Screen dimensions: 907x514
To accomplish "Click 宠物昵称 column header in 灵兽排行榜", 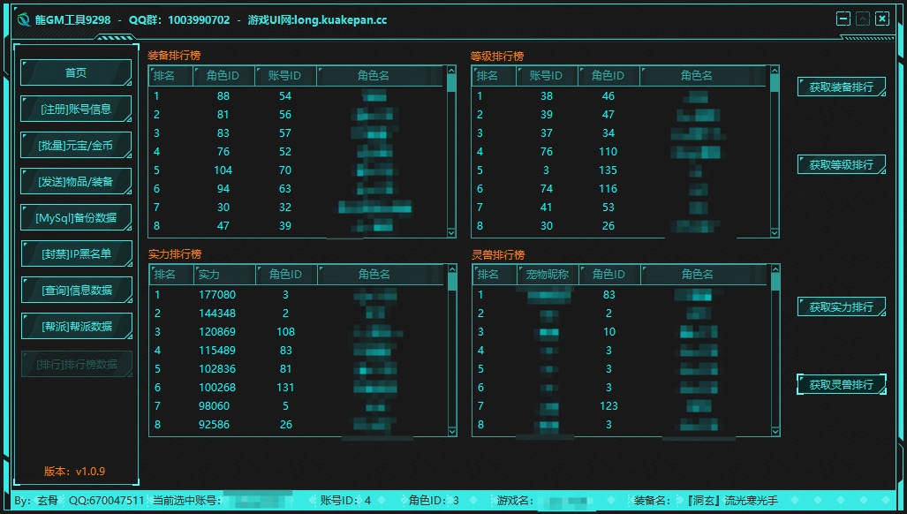I will [547, 275].
